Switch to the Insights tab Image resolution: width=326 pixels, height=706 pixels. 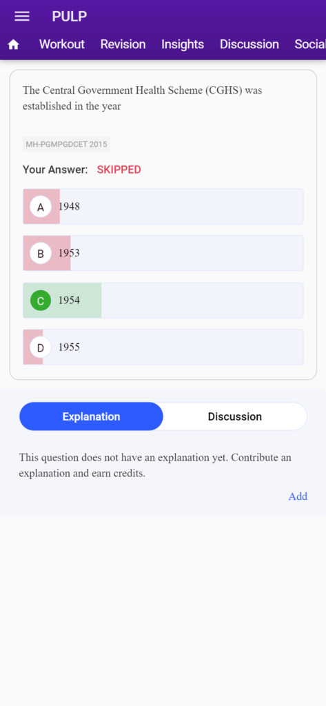(x=183, y=44)
